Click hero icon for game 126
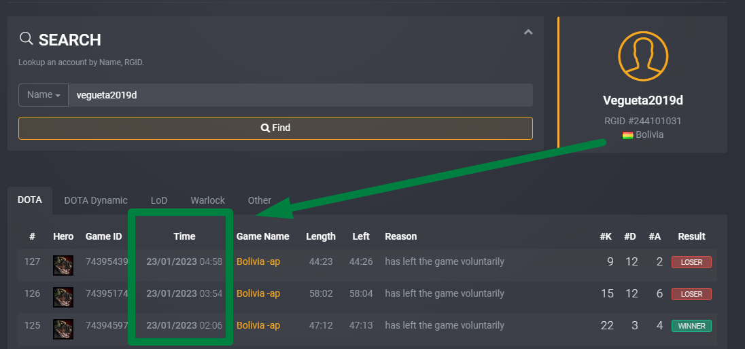The height and width of the screenshot is (349, 745). click(63, 297)
